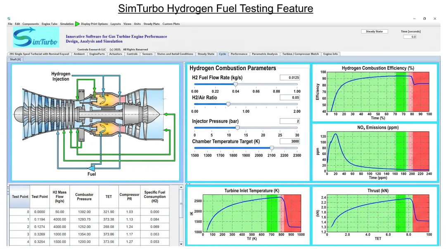Click the H2 Fuel Flow Rate value field

290,78
